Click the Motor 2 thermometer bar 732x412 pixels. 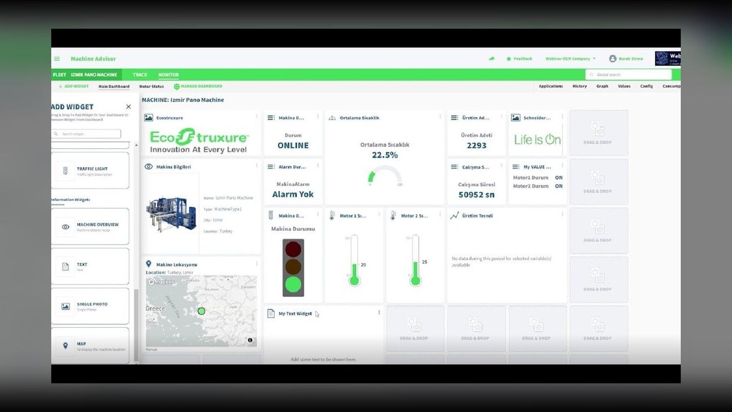415,261
